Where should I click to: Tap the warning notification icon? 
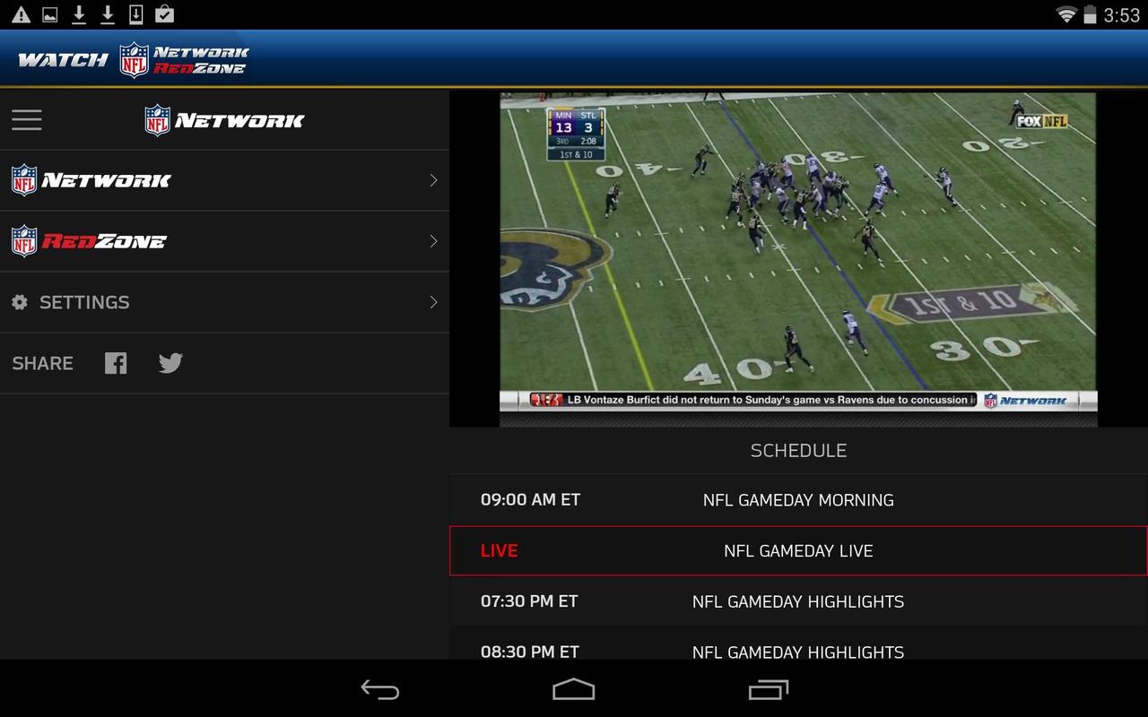pyautogui.click(x=21, y=14)
